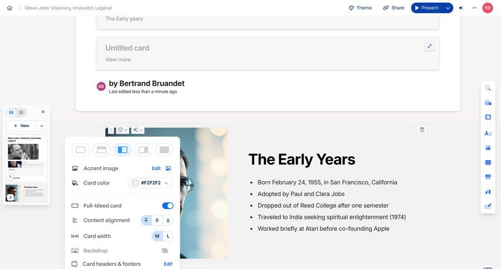Open the search tool in right sidebar
501x269 pixels.
(x=488, y=88)
